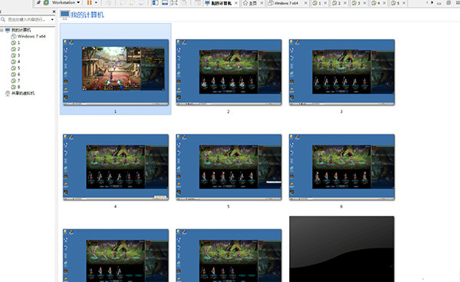Switch to the Windows 7 x64 tab
460x282 pixels.
click(x=287, y=3)
